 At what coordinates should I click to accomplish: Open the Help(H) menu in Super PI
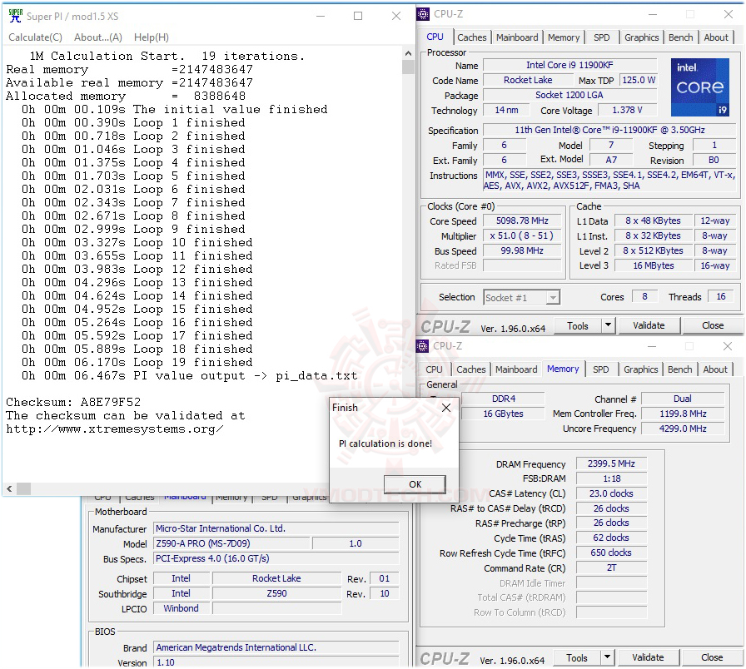[152, 37]
